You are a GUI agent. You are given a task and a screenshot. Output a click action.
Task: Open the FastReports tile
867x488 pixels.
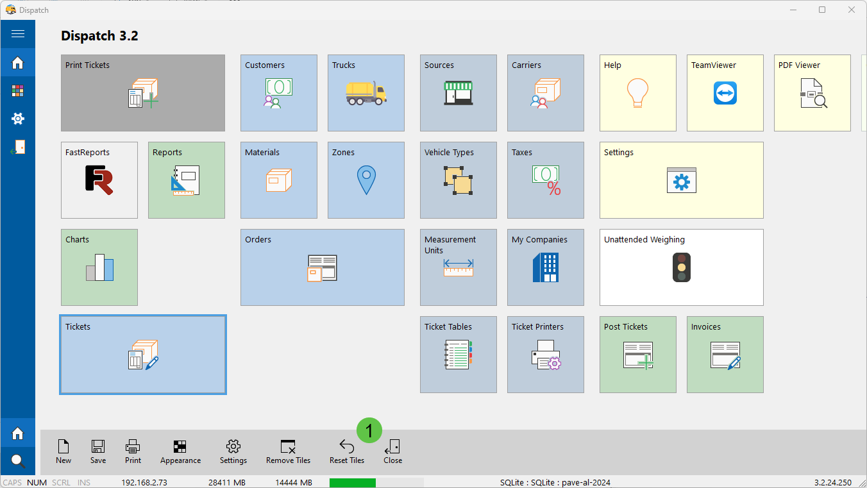(99, 180)
